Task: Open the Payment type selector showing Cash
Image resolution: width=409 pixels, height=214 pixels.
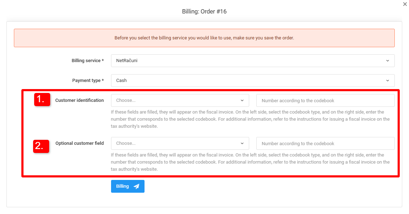Action: tap(249, 80)
